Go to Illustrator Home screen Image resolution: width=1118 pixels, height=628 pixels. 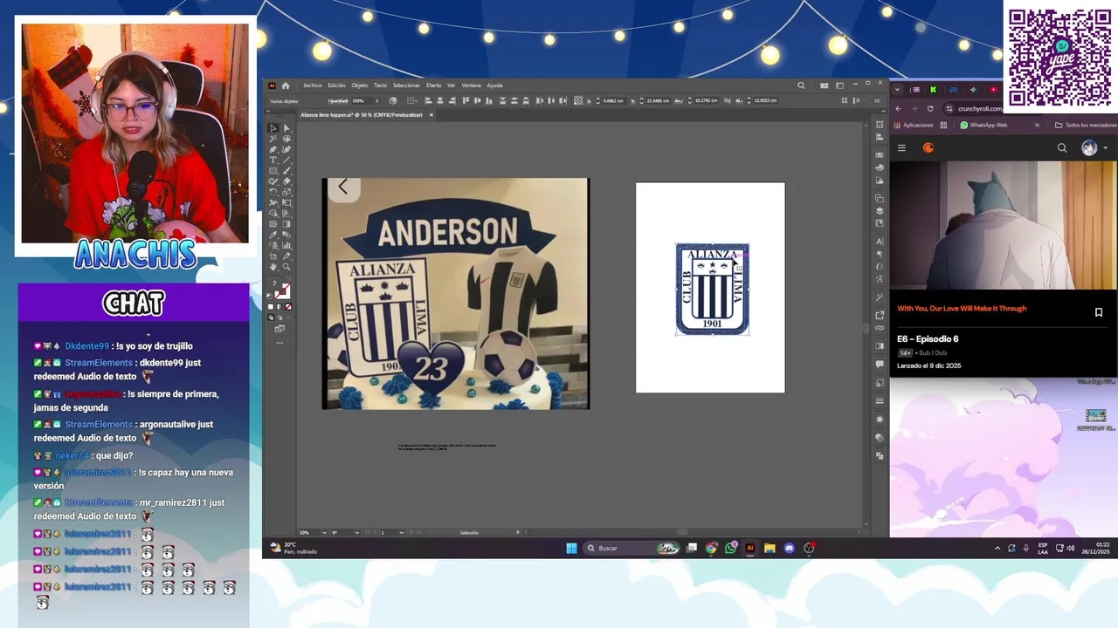286,85
